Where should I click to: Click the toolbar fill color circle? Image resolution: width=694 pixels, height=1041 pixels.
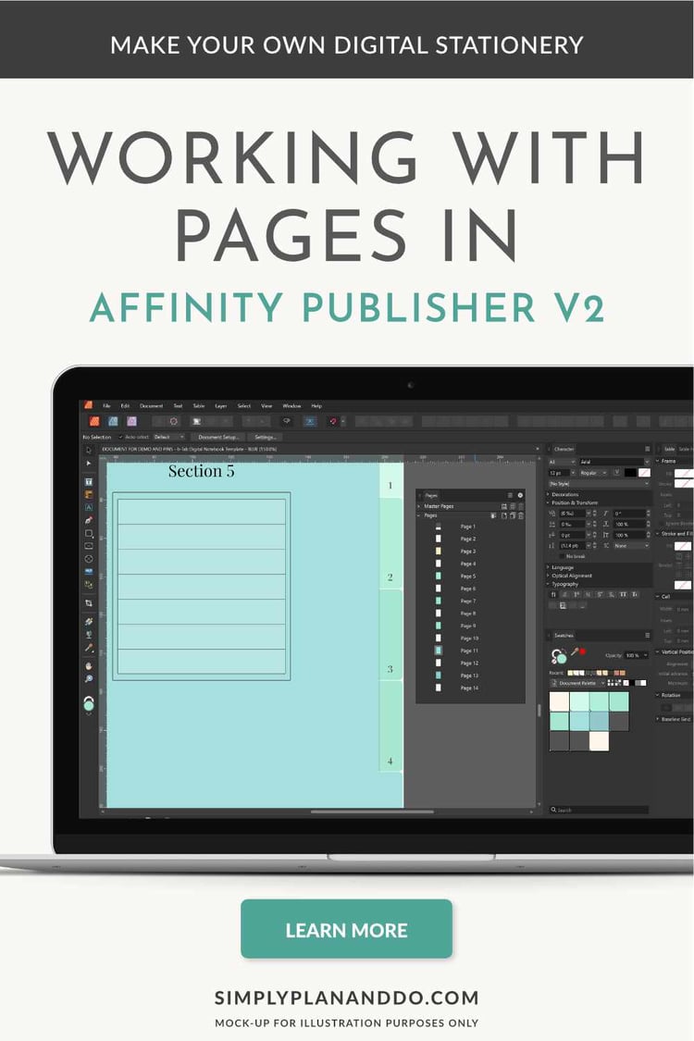88,705
